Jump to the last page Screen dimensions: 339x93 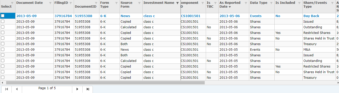(88, 89)
